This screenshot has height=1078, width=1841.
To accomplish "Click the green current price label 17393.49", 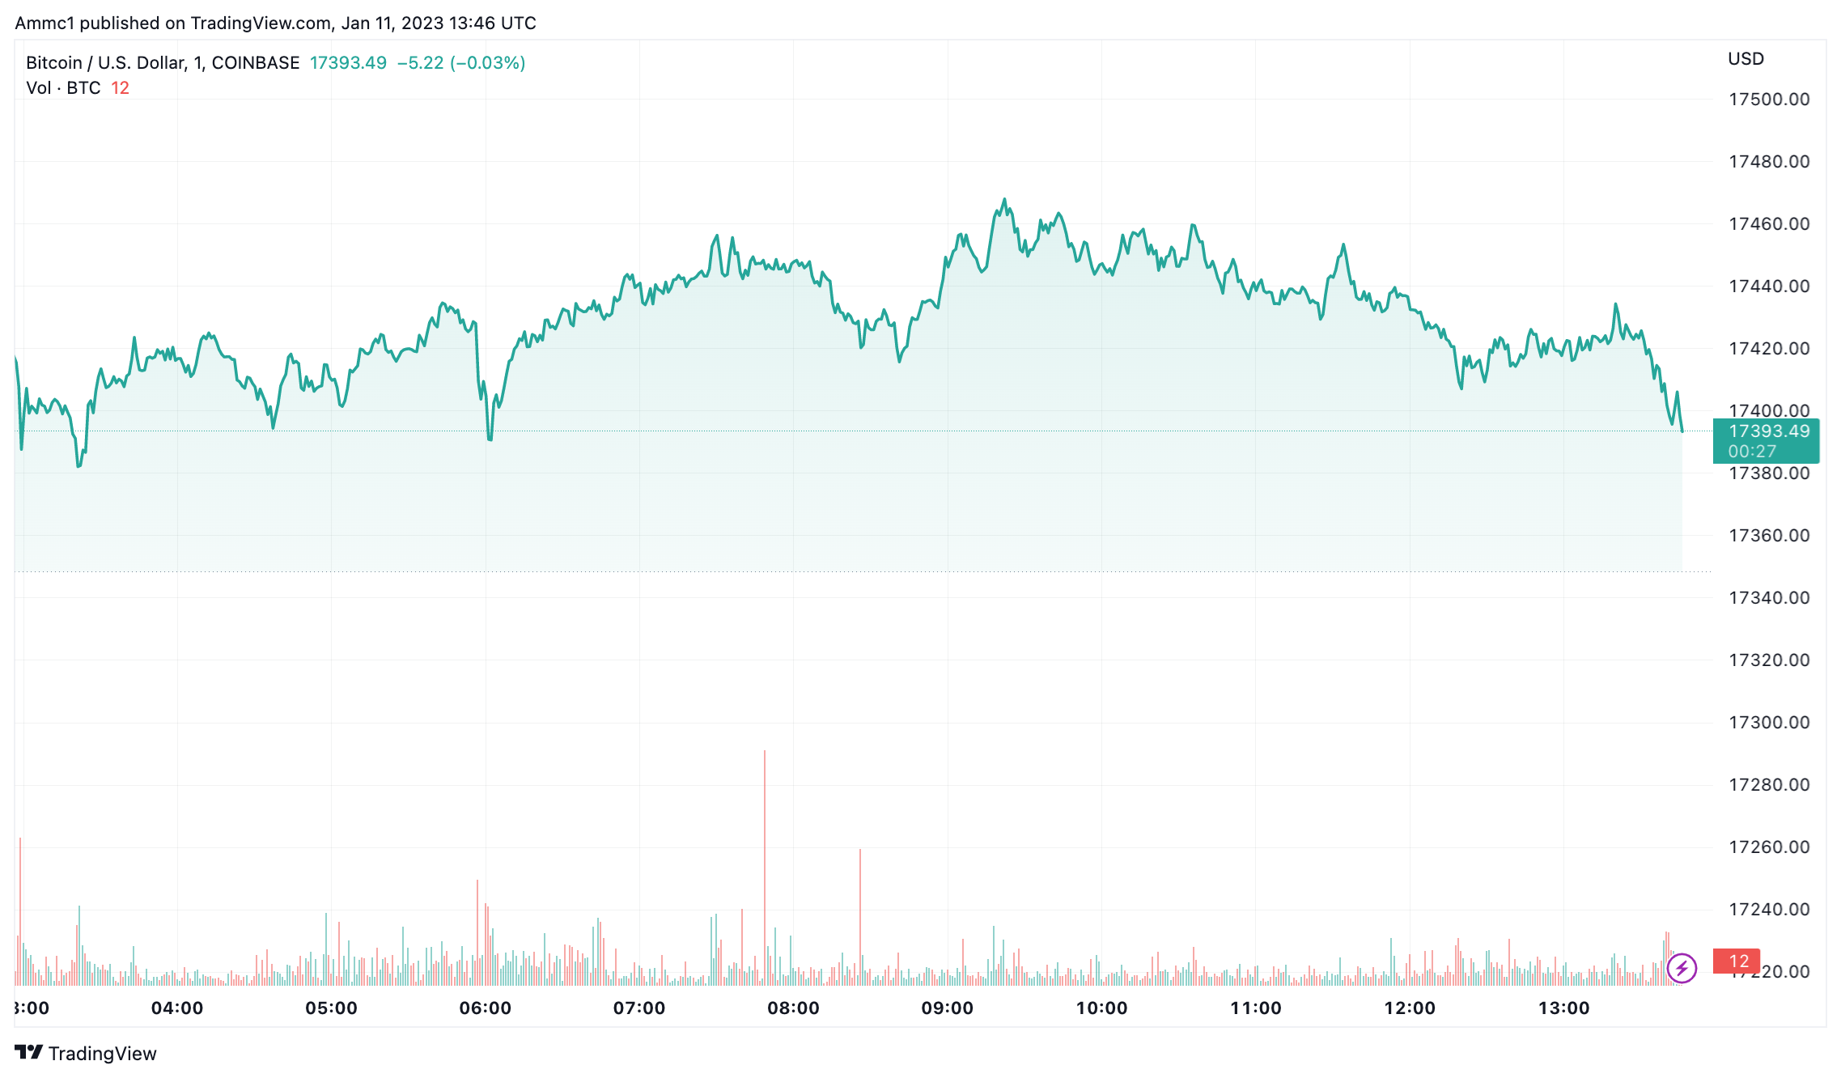I will [x=1767, y=431].
